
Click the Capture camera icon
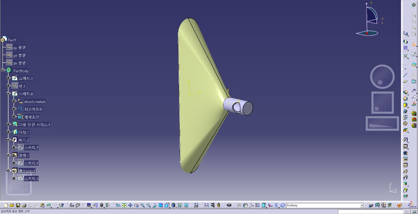(229, 205)
